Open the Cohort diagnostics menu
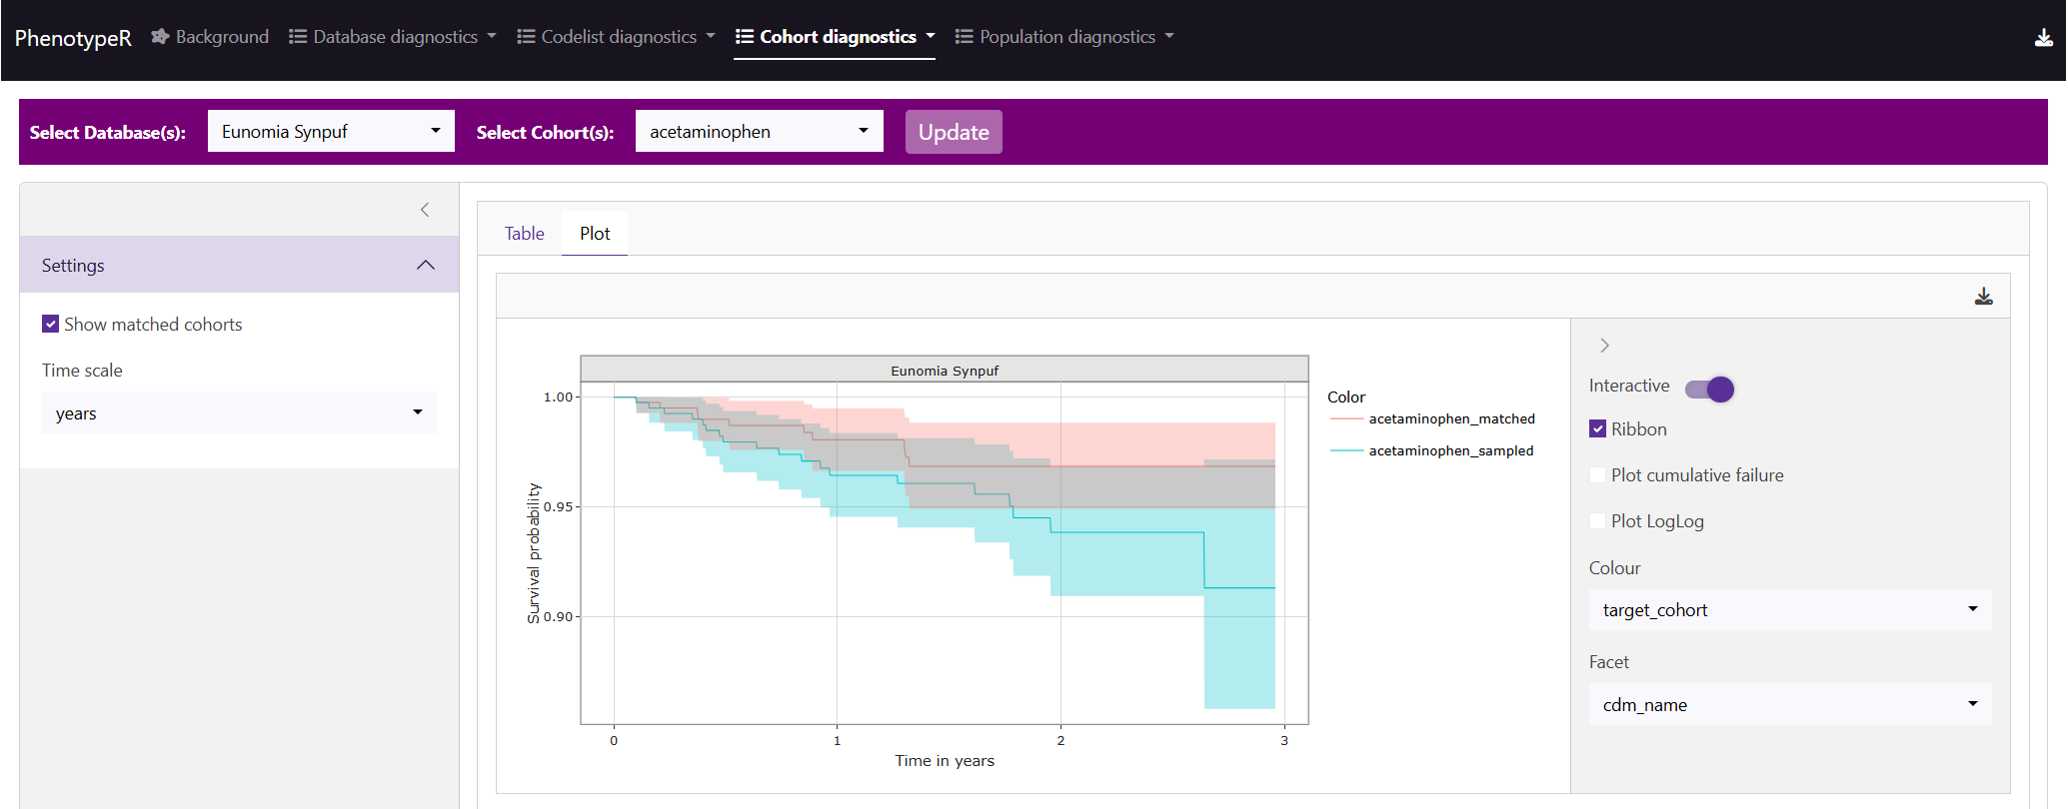 [x=836, y=37]
